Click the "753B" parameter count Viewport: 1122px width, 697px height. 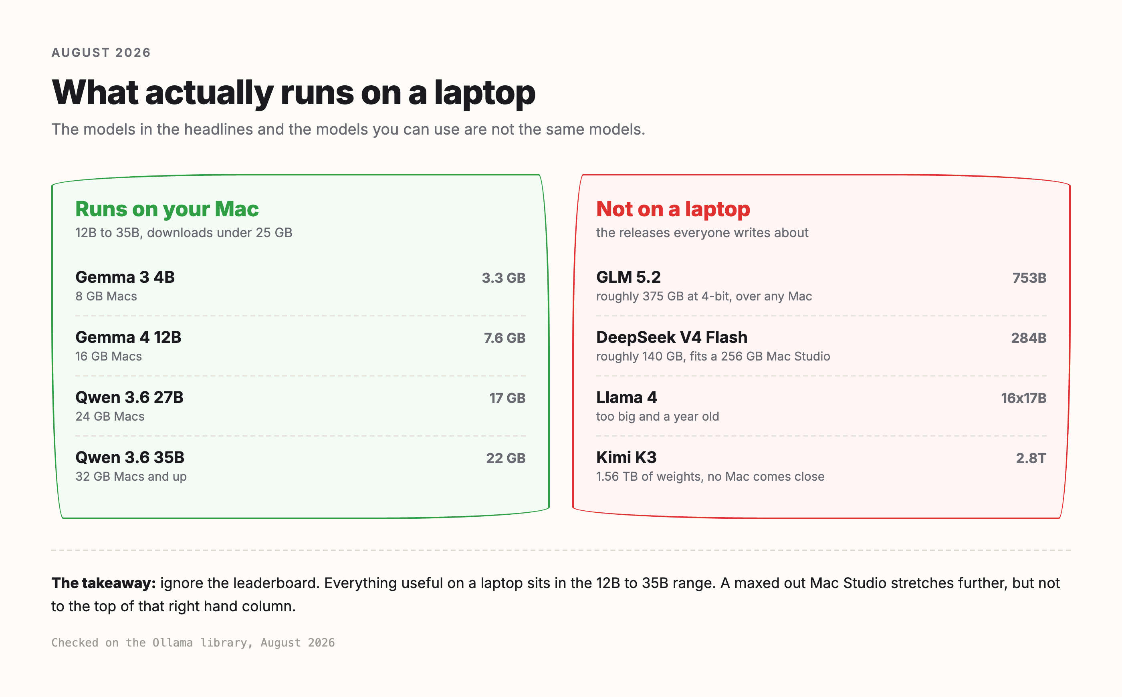click(x=1029, y=278)
